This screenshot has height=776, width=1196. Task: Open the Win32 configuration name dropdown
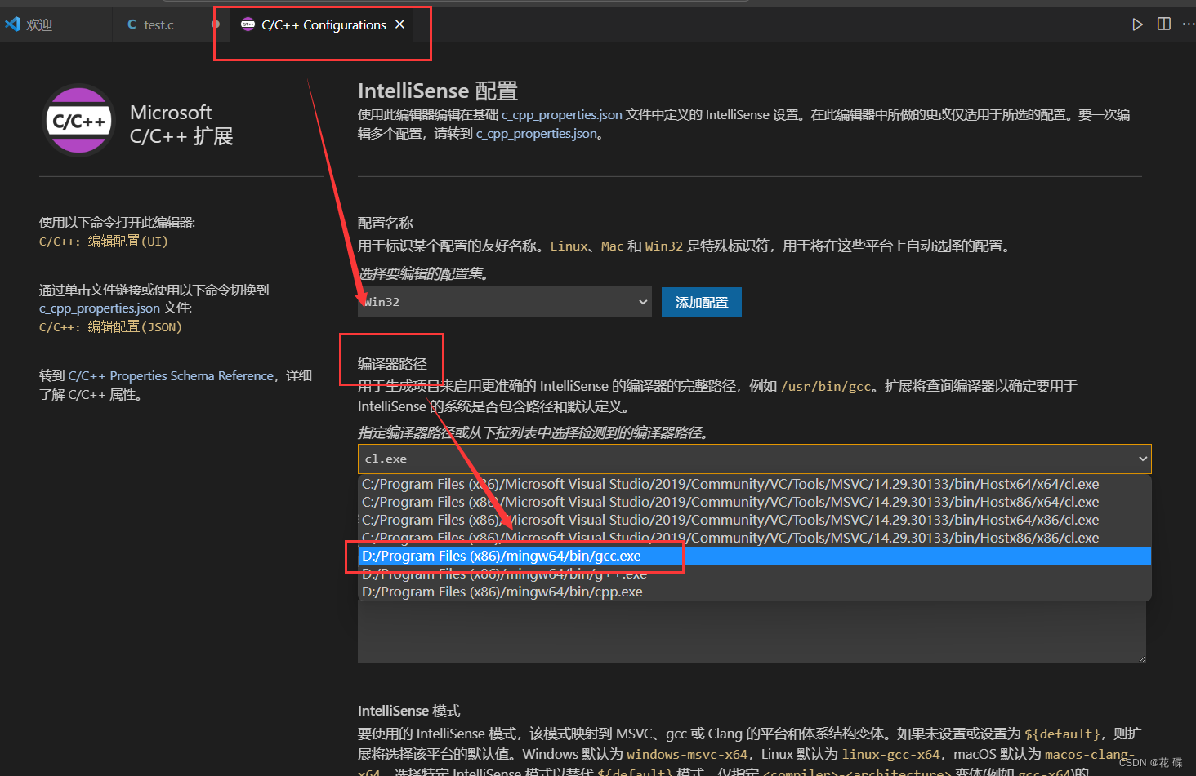[x=505, y=302]
